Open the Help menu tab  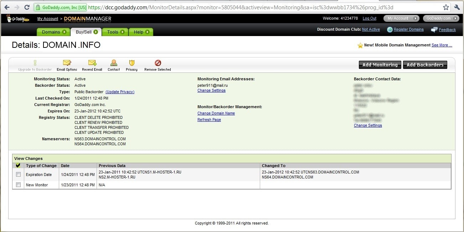pos(141,32)
